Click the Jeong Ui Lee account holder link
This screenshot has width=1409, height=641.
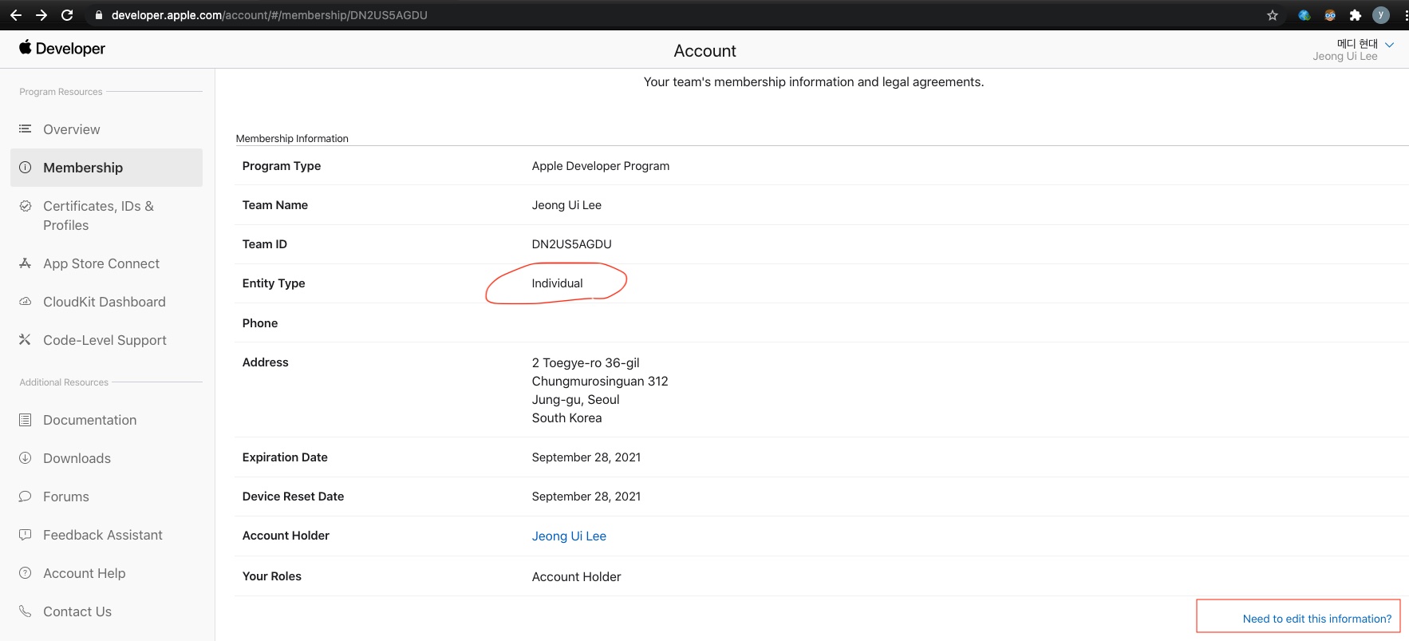(x=569, y=536)
